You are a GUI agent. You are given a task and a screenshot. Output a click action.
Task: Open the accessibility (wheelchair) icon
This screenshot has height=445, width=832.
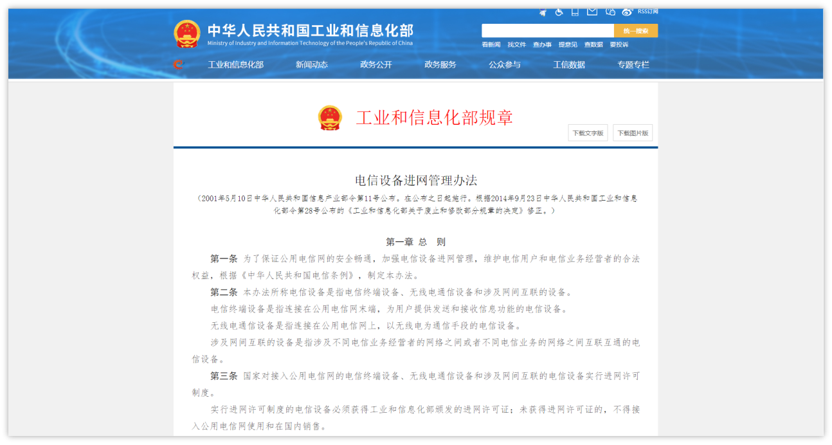tap(559, 12)
